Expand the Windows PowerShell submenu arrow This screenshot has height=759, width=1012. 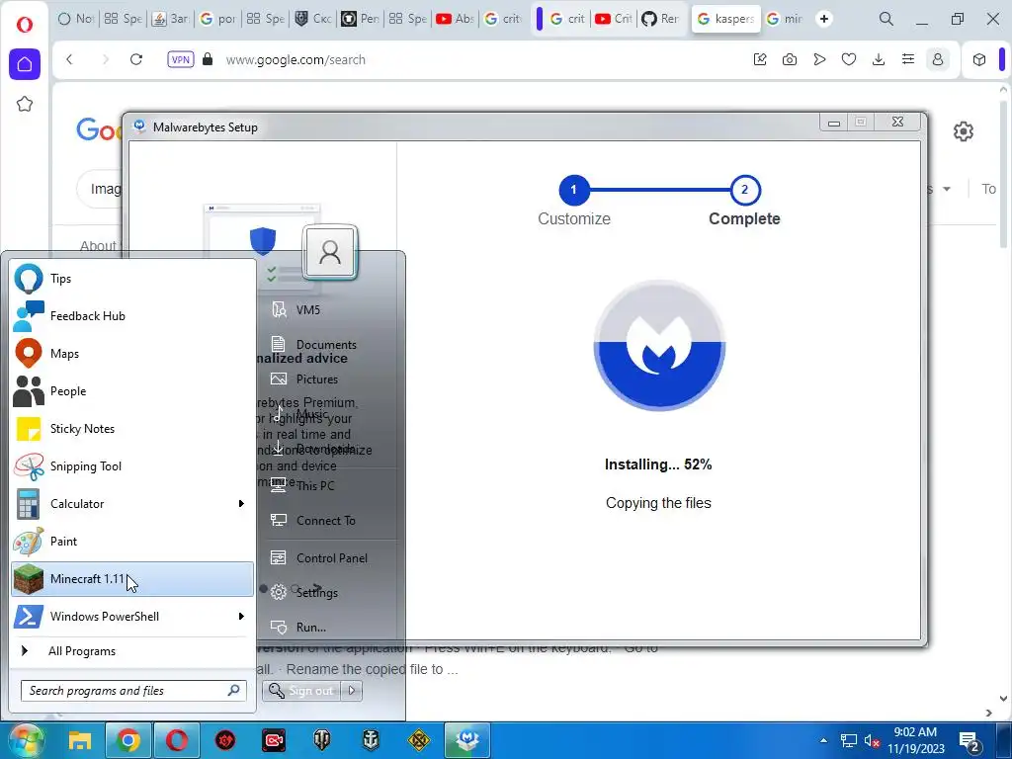coord(241,617)
